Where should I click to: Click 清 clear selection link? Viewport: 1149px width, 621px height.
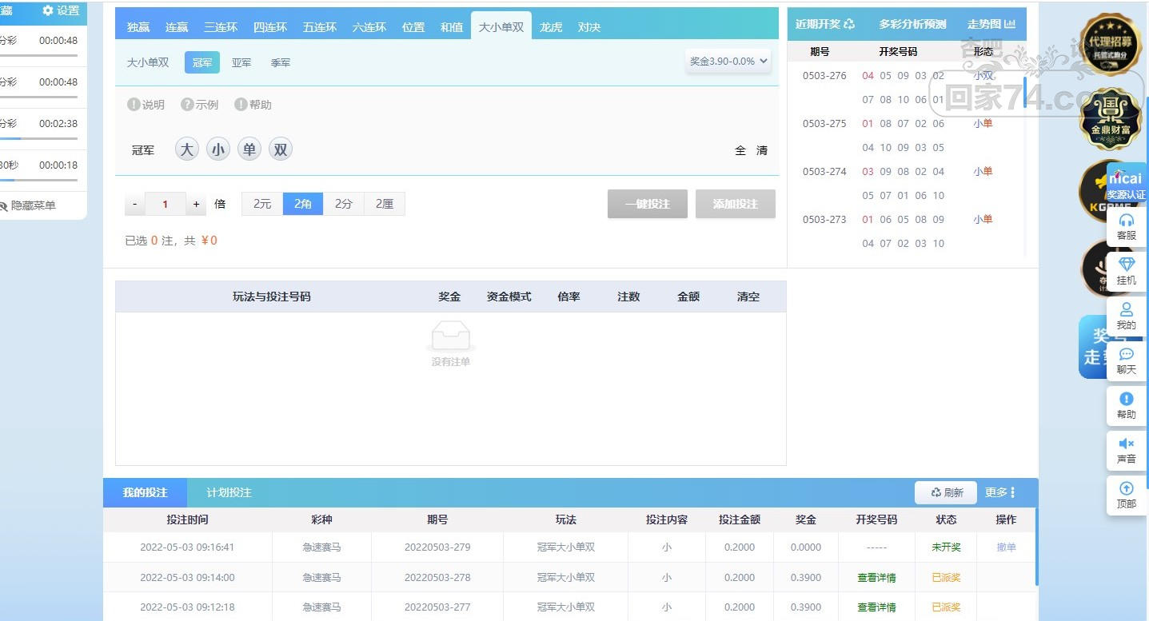click(762, 150)
